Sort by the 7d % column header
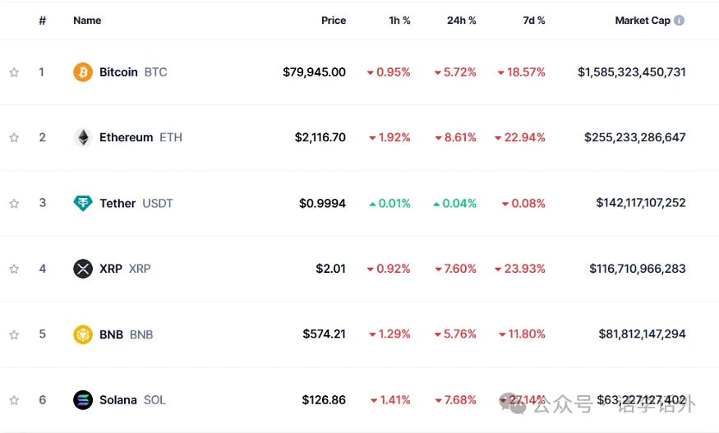The height and width of the screenshot is (433, 719). (x=533, y=21)
